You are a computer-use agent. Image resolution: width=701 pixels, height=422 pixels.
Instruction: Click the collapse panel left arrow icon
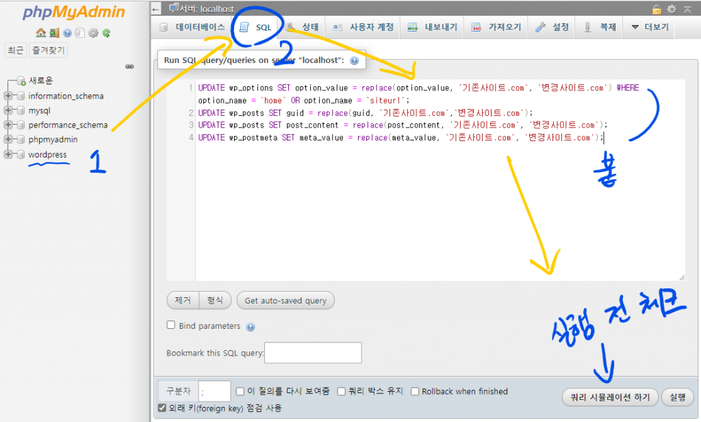[x=155, y=9]
